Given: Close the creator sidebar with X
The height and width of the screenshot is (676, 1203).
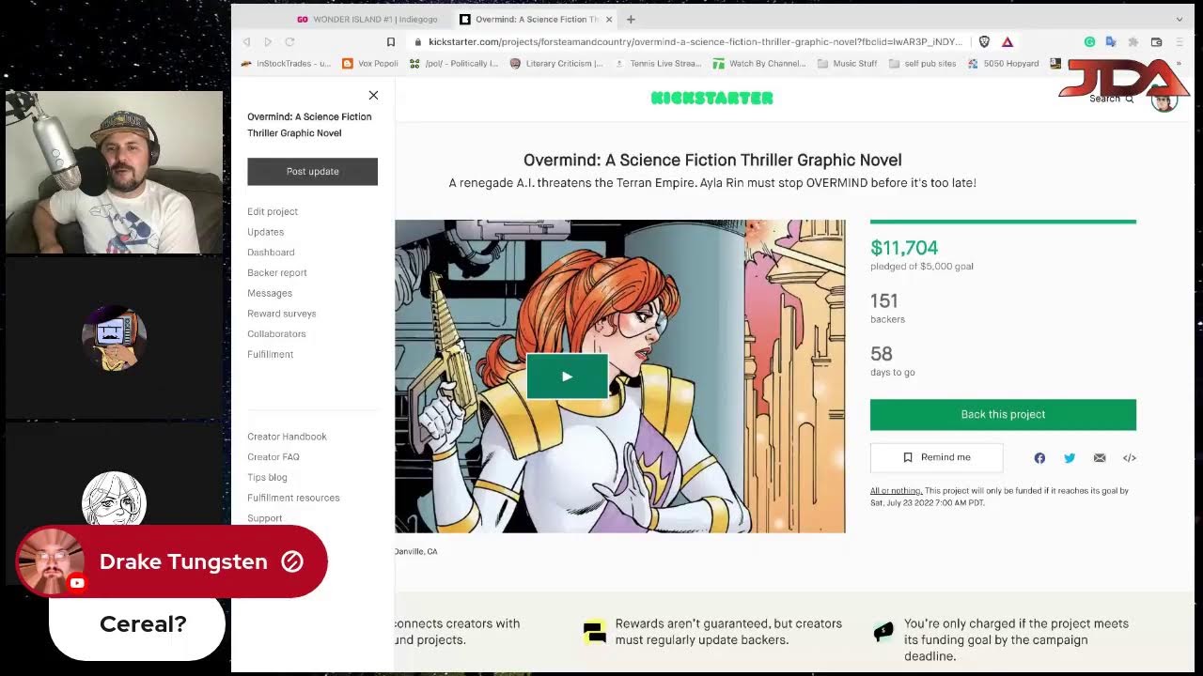Looking at the screenshot, I should 373,95.
